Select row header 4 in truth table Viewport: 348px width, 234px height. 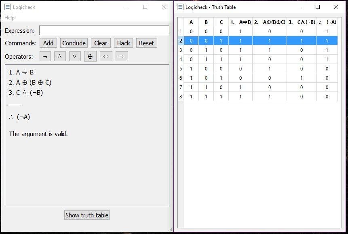[x=181, y=60]
